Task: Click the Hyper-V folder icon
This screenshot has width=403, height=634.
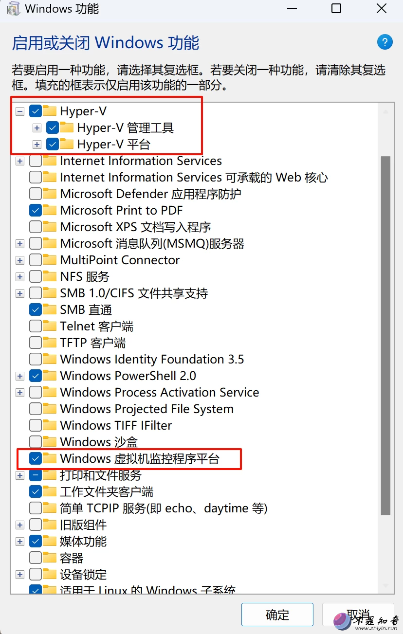Action: (50, 111)
